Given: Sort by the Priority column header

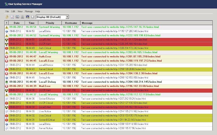Looking at the screenshot, I should [x=50, y=23].
